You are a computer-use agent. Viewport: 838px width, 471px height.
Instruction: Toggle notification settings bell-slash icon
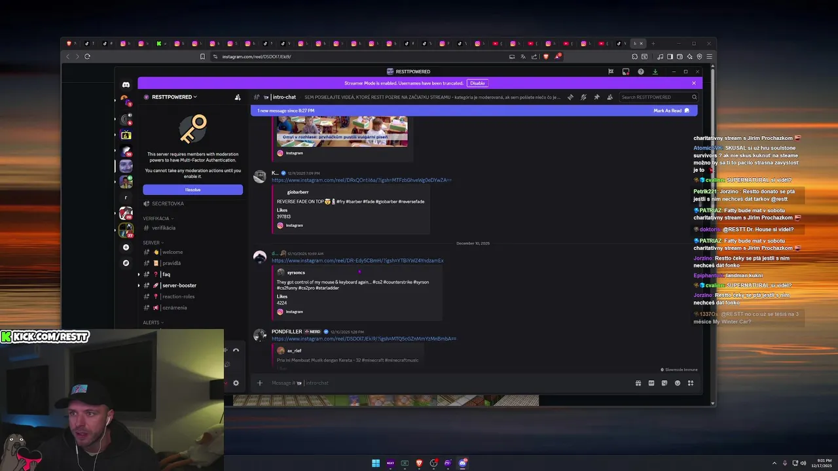583,97
